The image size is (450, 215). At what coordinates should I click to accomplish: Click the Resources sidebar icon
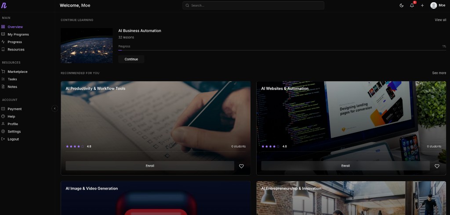point(3,49)
